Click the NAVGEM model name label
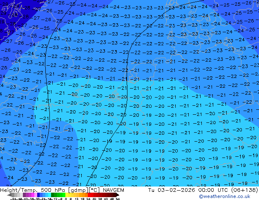This screenshot has width=259, height=200. tap(114, 190)
